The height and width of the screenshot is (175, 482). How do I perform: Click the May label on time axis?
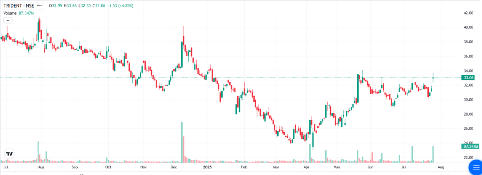point(337,167)
